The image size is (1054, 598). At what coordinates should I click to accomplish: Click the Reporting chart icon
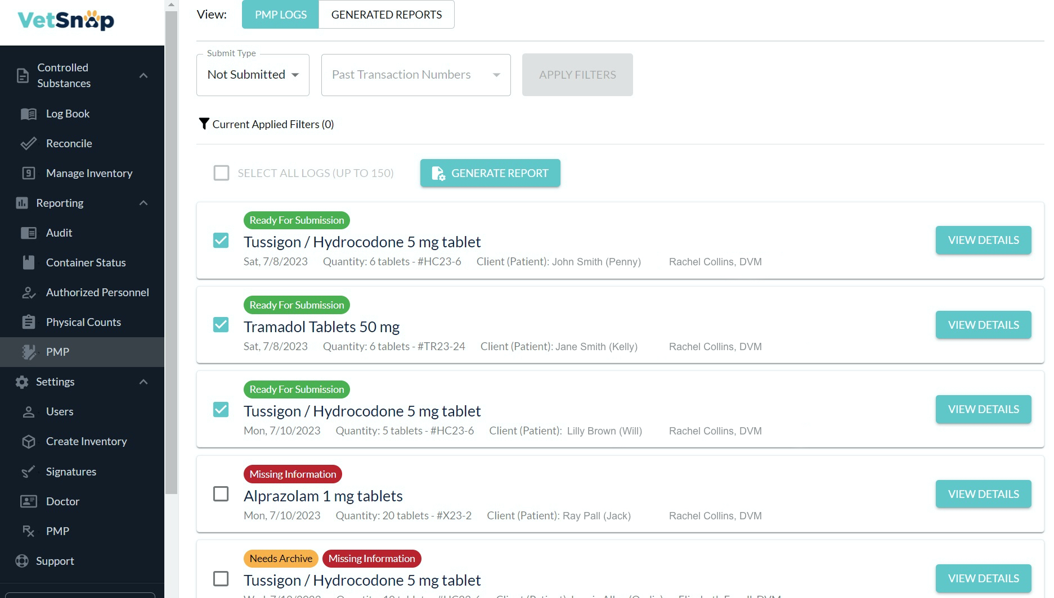coord(22,203)
